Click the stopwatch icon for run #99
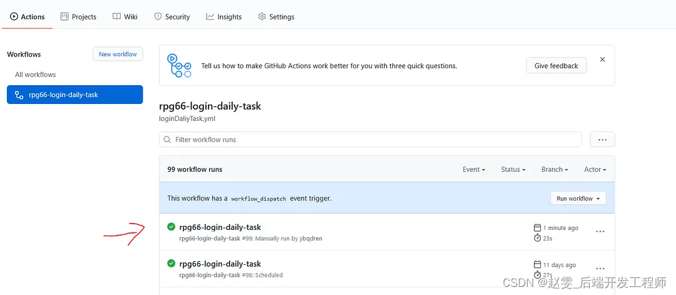676x295 pixels. point(537,237)
